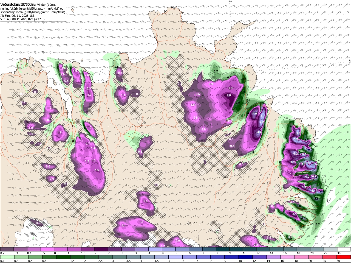
Task: Click the 3.6 value in the southeast
Action: (299, 206)
